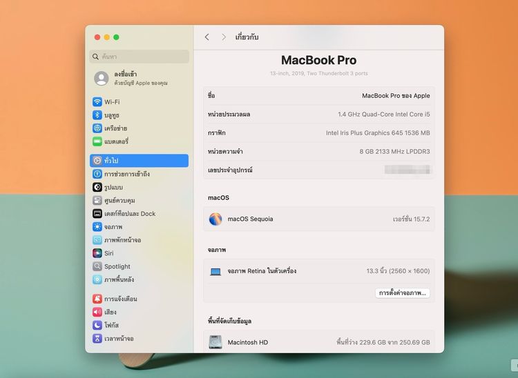Screen dimensions: 518x378
Task: Open Control Center (ศูนย์ควบคุม) icon
Action: [97, 200]
